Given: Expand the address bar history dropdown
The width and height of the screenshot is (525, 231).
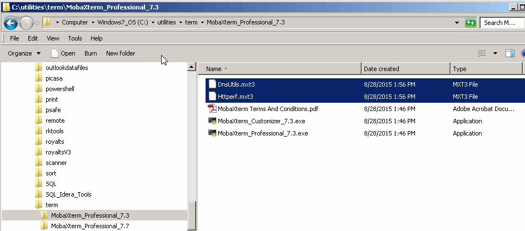Looking at the screenshot, I should point(456,23).
